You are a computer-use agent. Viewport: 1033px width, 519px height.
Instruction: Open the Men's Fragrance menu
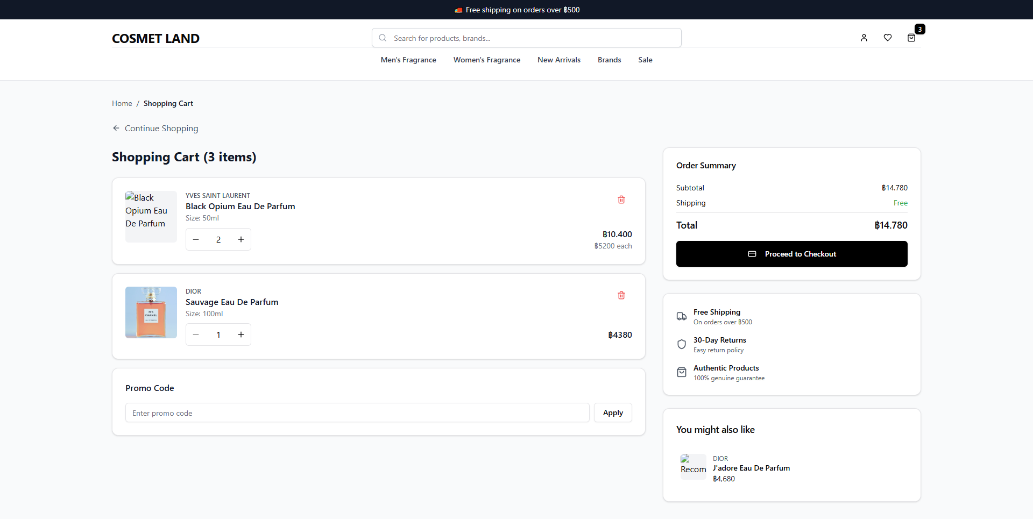point(408,60)
